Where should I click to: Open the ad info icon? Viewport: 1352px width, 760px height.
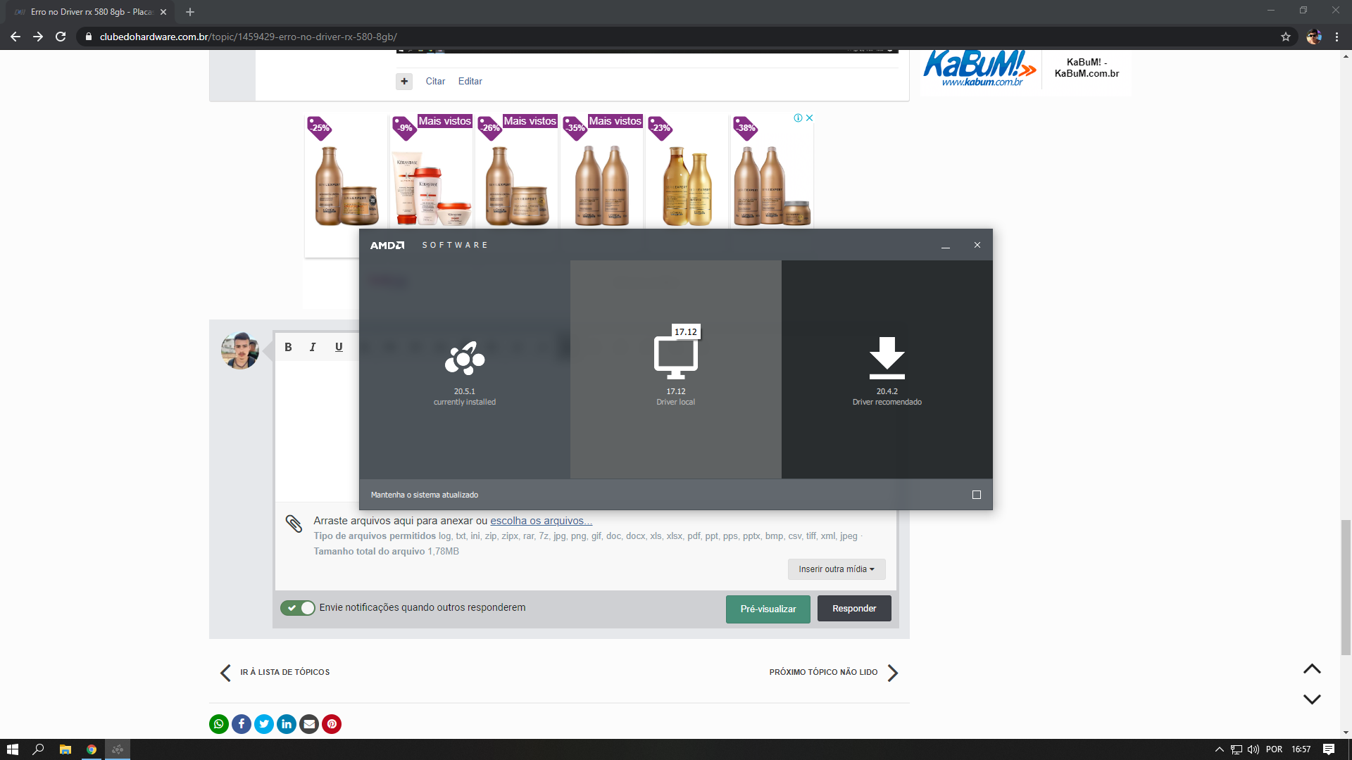(x=798, y=118)
